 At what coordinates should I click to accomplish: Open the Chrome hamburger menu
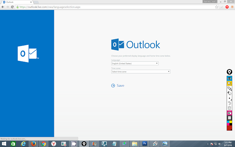pos(232,7)
